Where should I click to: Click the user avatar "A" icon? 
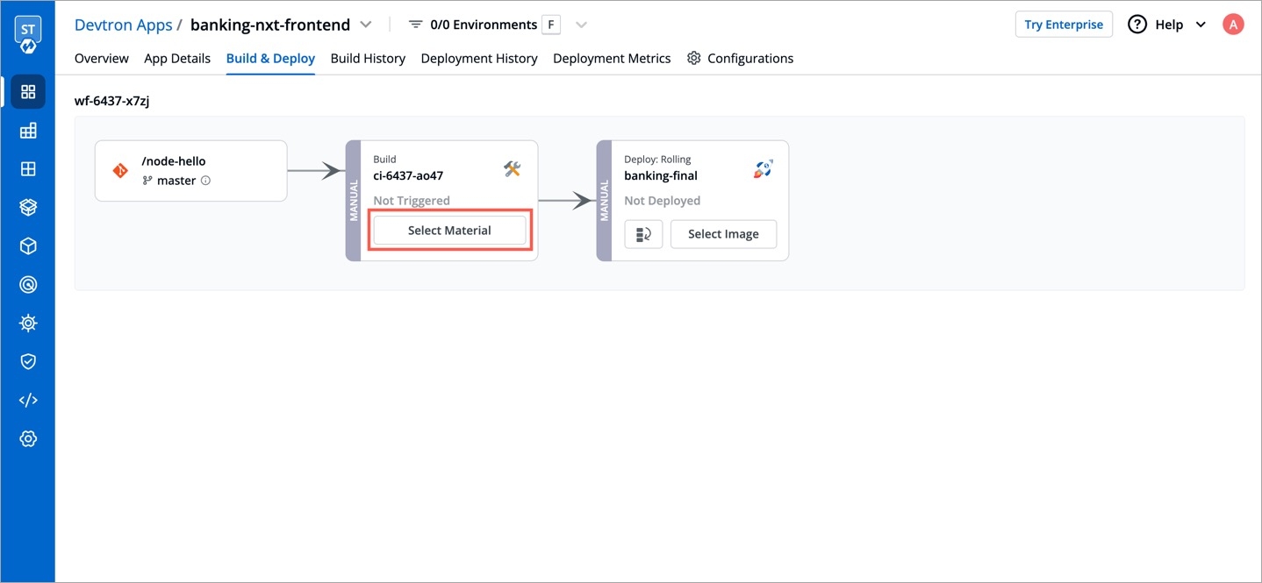point(1233,25)
